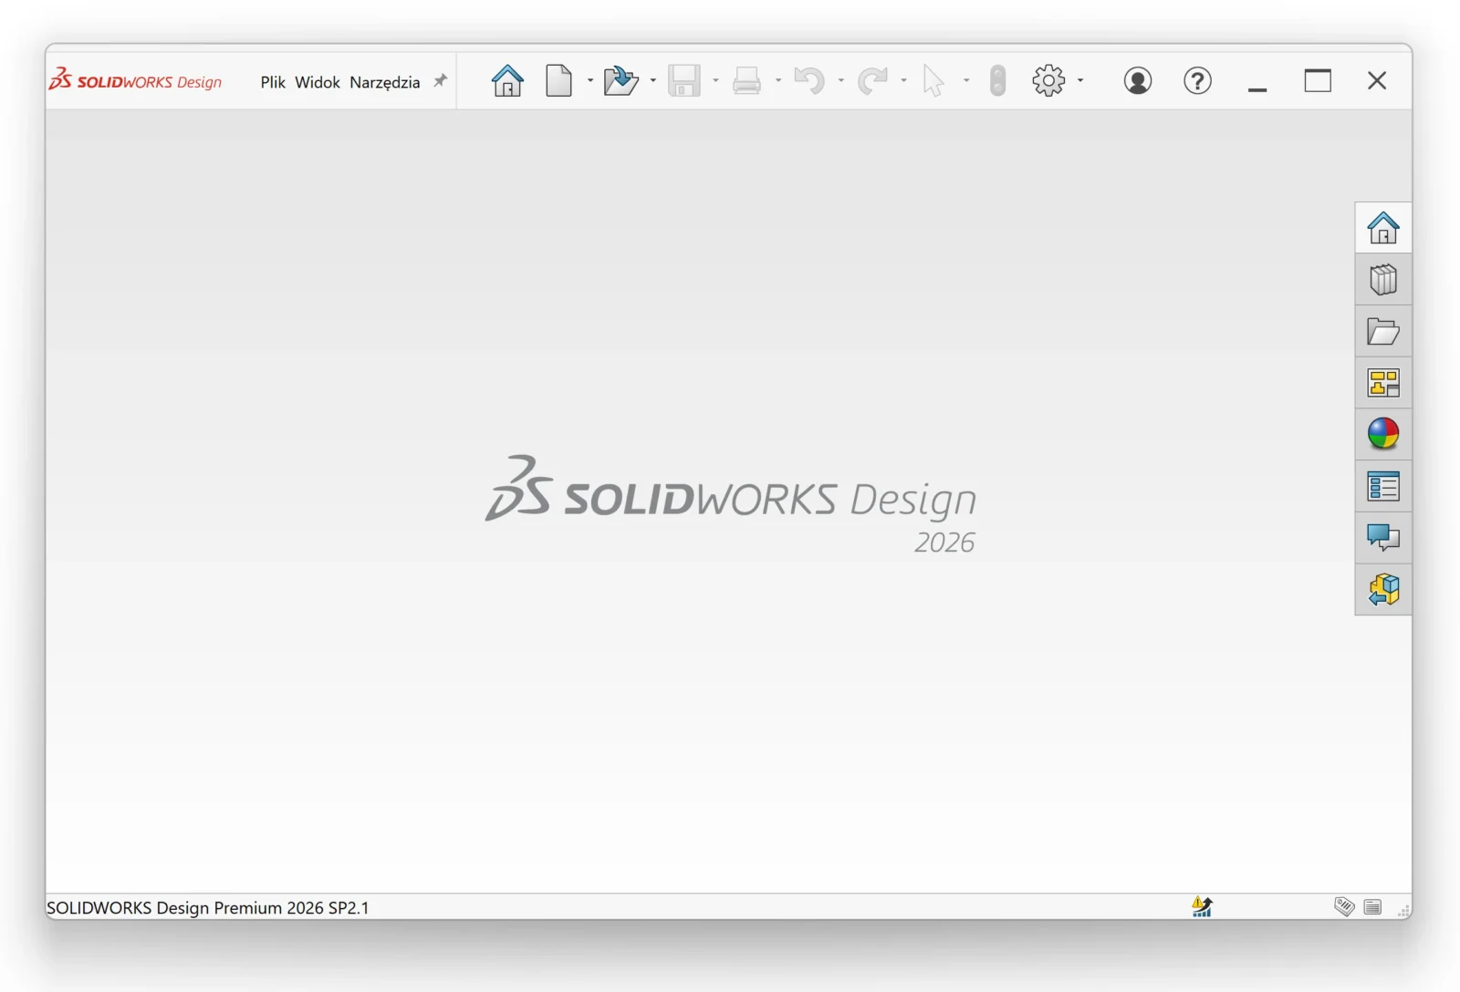Click the user login profile icon
Screen dimensions: 1460x992
(x=1138, y=81)
